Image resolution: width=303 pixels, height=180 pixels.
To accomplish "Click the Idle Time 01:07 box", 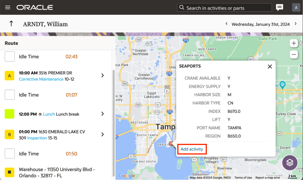I will (10, 95).
